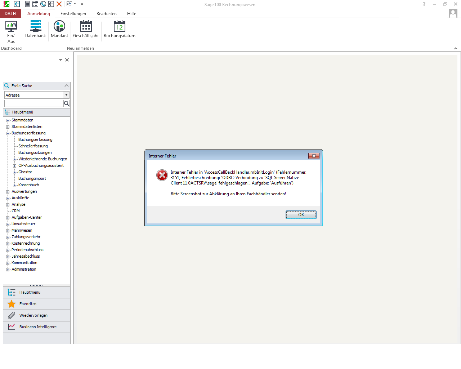Toggle the Dashboard Ein/Aus icon
Viewport: 461px width, 369px height.
tap(11, 27)
